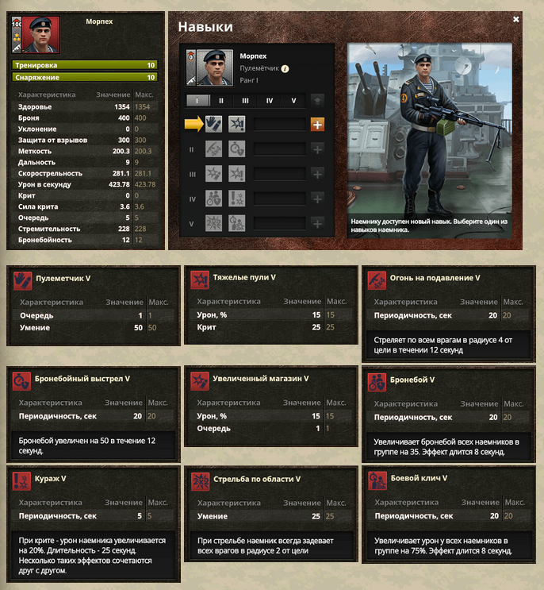Choose the Бронебой skill icon in row IV
The image size is (544, 590).
213,199
